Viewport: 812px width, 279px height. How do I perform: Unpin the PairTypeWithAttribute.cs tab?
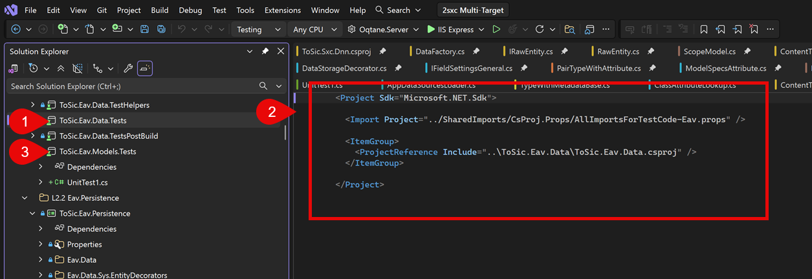(x=653, y=68)
